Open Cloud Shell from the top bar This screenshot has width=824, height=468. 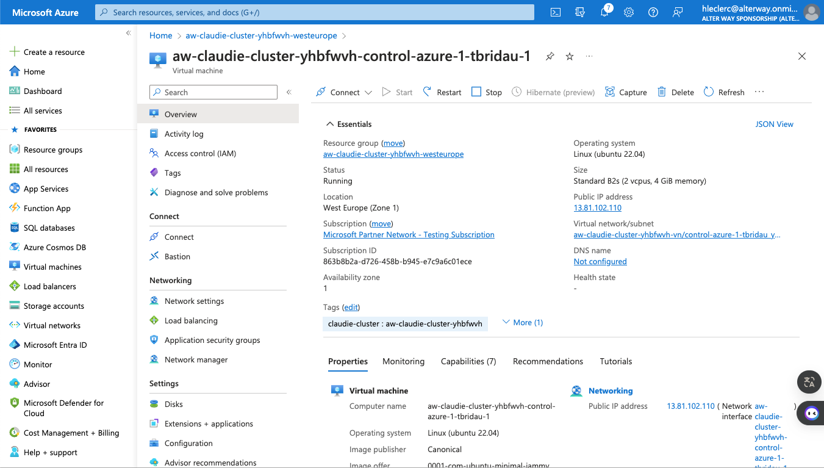[x=556, y=12]
